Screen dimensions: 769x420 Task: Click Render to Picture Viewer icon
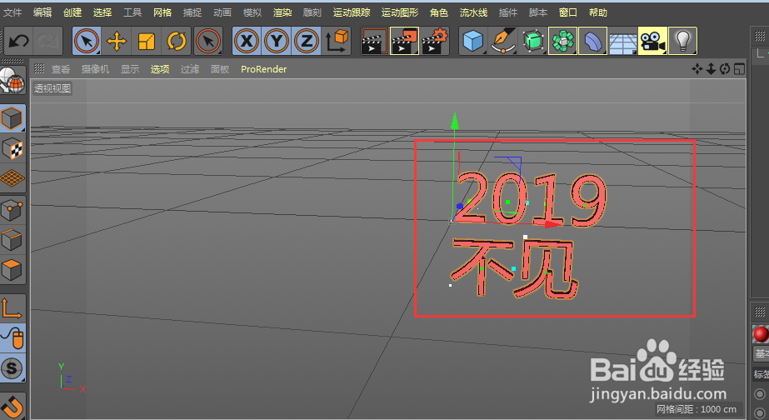point(404,41)
